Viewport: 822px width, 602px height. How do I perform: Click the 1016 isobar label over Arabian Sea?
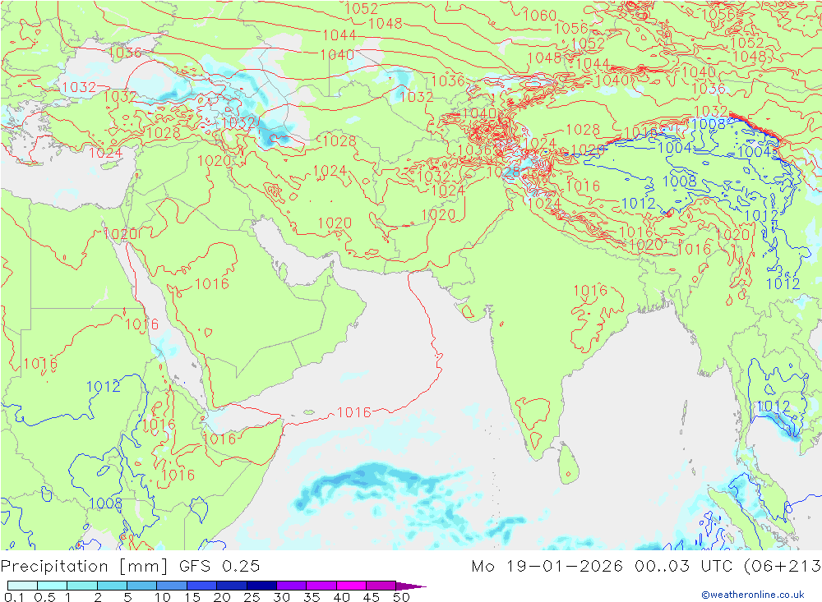353,413
